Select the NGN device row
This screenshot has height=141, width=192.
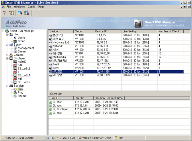click(116, 50)
